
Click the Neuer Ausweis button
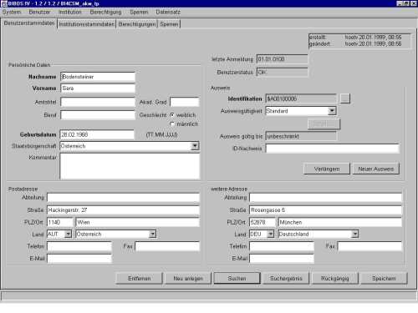[375, 169]
